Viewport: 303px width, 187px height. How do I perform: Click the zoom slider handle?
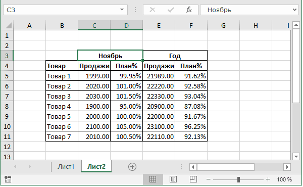click(238, 179)
